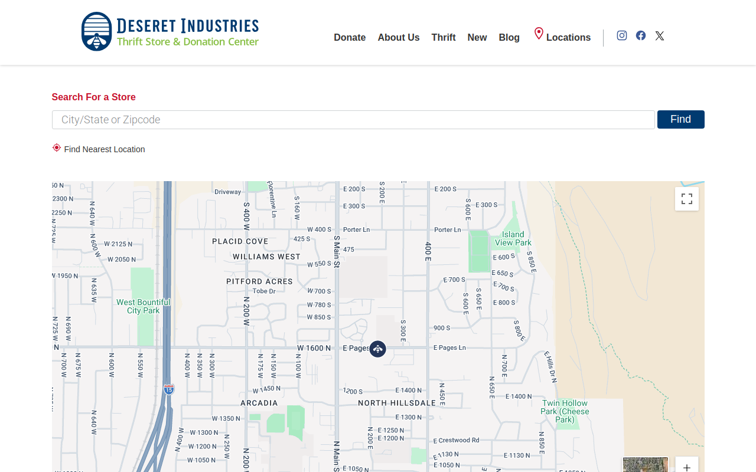Click the W 1600 N street label
This screenshot has width=756, height=472.
314,348
